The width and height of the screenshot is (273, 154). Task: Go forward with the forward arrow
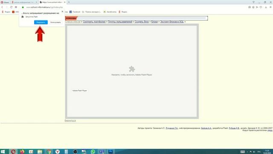pyautogui.click(x=7, y=7)
